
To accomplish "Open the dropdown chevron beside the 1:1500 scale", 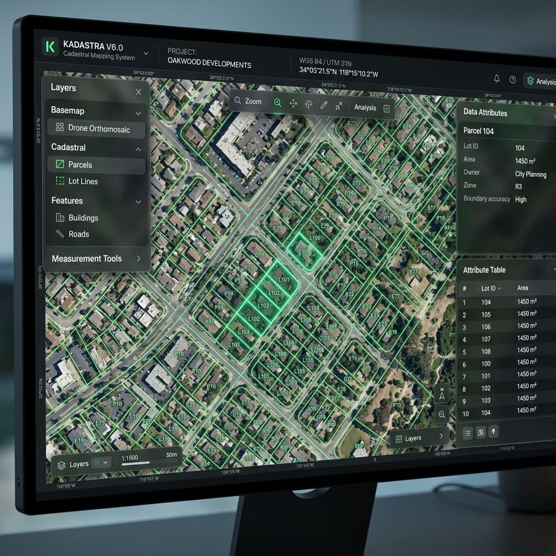I will pos(105,462).
